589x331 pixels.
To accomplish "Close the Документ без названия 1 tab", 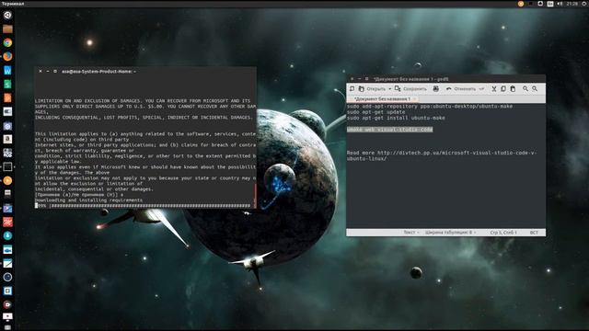I will (x=415, y=99).
